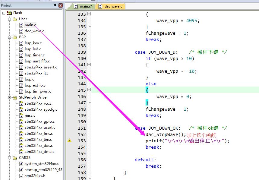Select stm32f4xx_assert.c in the tree
This screenshot has width=259, height=180.
point(41,67)
